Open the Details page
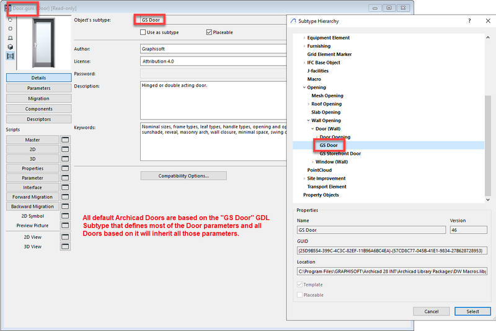 click(38, 77)
